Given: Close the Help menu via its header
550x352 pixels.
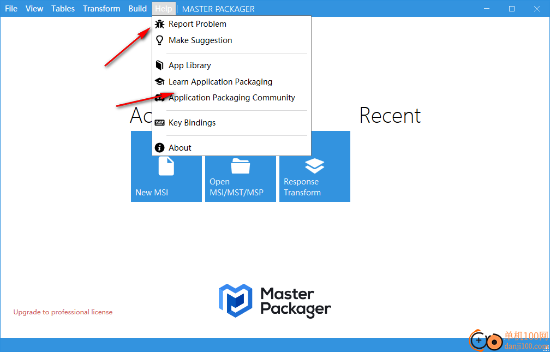Looking at the screenshot, I should pyautogui.click(x=164, y=9).
